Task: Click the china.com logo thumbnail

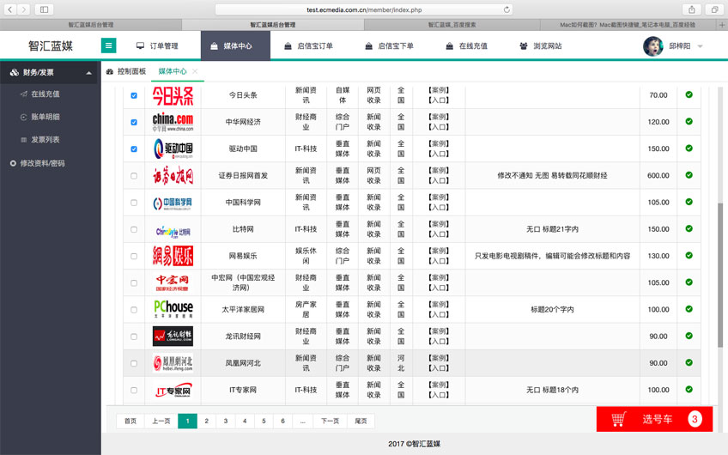Action: tap(173, 122)
